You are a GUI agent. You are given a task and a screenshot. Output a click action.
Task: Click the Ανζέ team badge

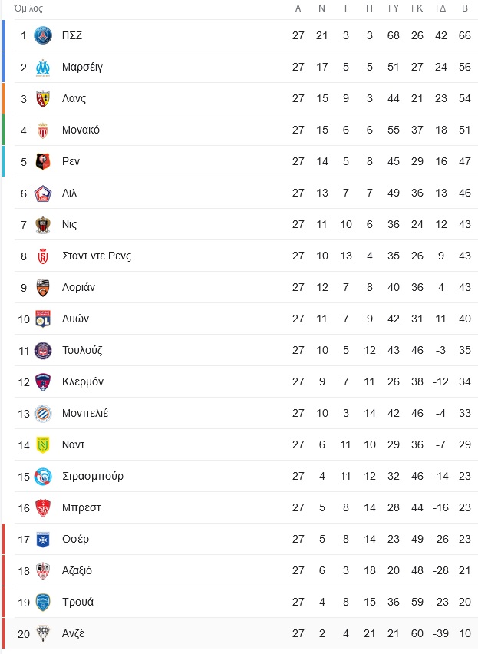43,633
